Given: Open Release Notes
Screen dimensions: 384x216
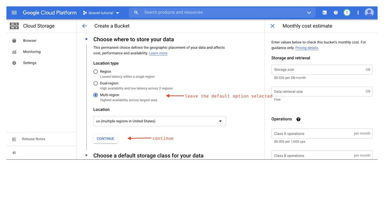Looking at the screenshot, I should click(33, 139).
